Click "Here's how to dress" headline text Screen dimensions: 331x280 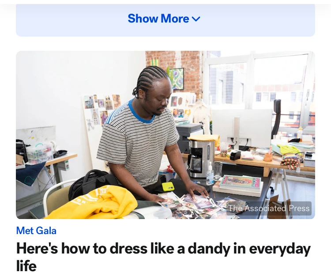click(82, 249)
